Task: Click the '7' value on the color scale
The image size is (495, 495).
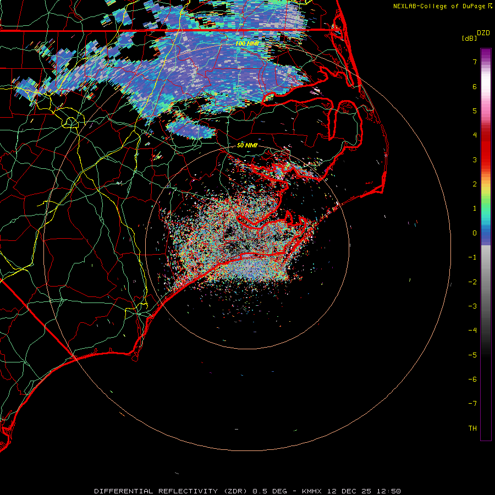Action: pos(475,62)
